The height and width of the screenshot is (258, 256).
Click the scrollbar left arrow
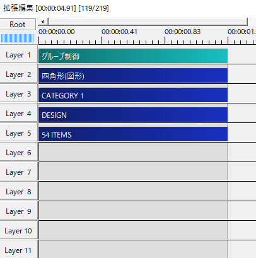[x=43, y=21]
